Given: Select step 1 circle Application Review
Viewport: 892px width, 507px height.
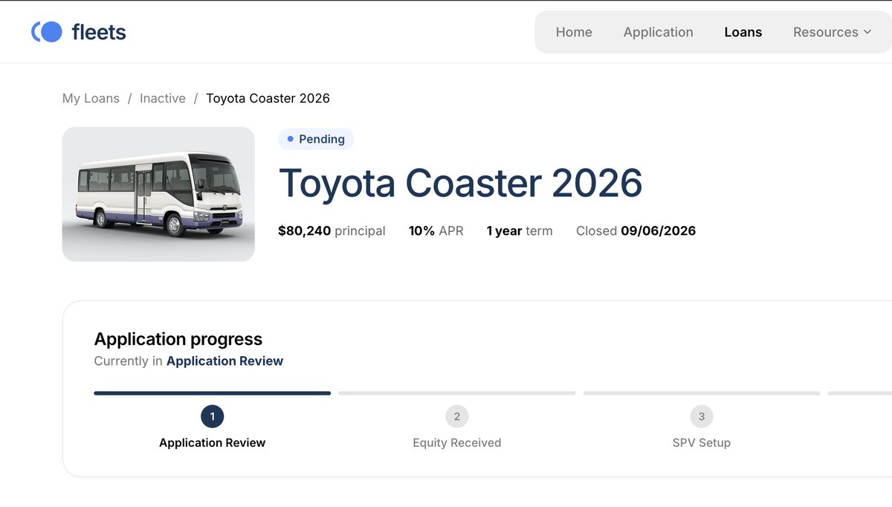Looking at the screenshot, I should click(212, 416).
